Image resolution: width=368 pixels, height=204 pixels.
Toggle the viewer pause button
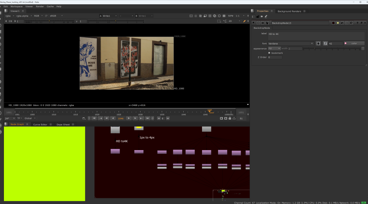click(224, 16)
